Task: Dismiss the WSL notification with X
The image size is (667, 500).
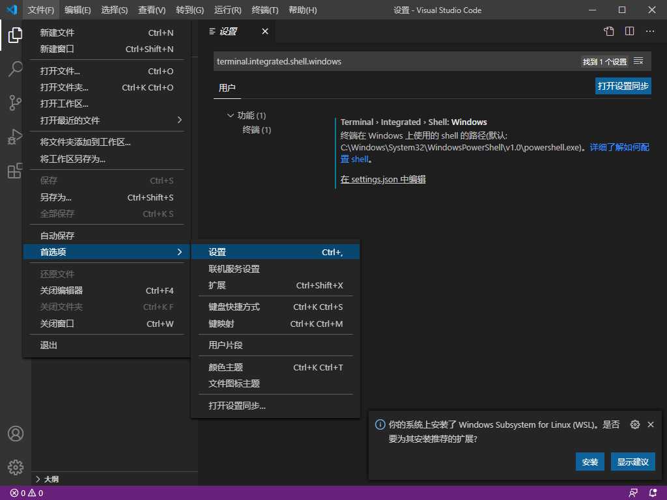Action: pos(651,424)
